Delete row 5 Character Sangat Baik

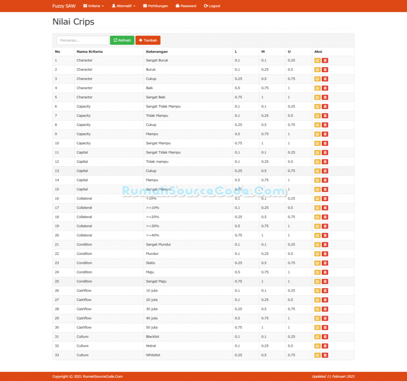click(x=325, y=97)
